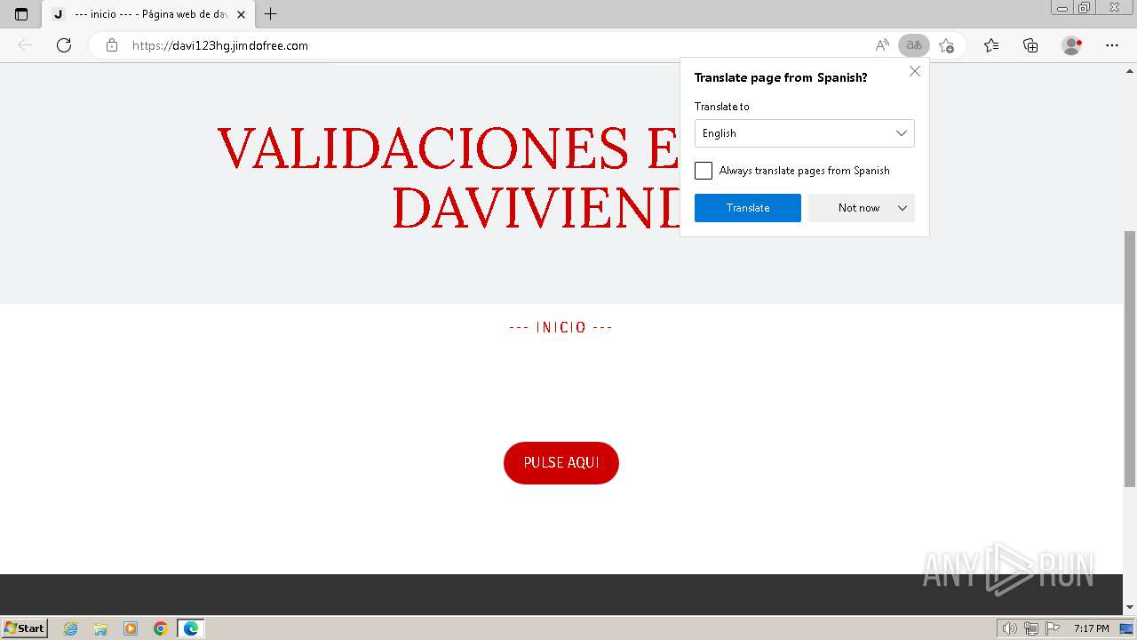
Task: Click the PULSE AQUI button
Action: coord(561,463)
